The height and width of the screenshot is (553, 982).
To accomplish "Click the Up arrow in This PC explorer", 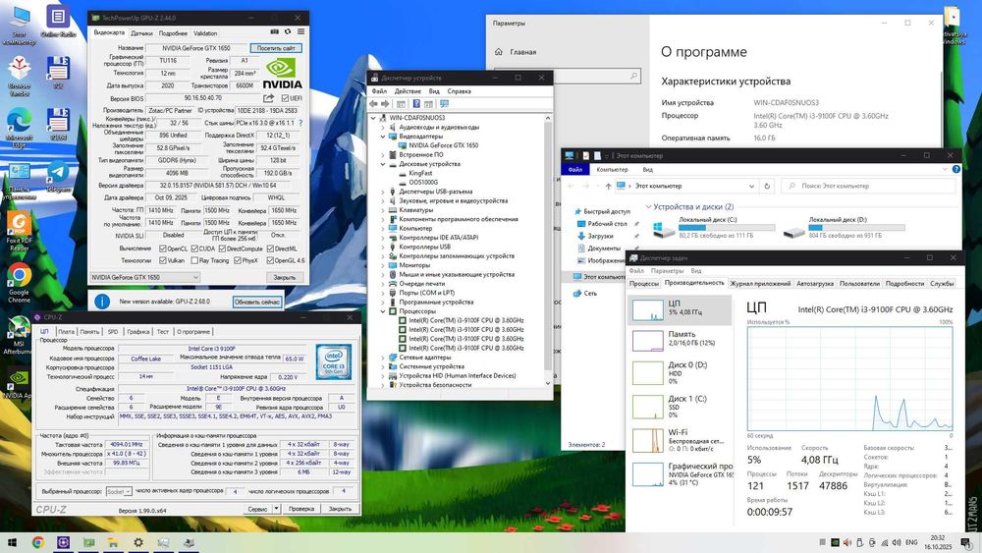I will (608, 186).
